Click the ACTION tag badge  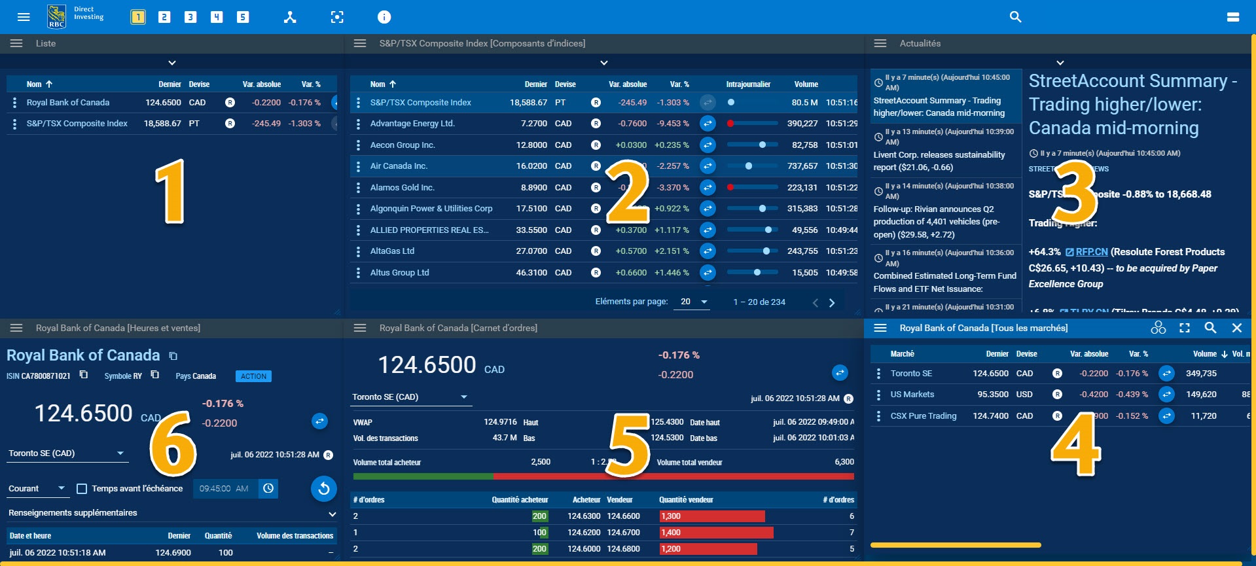pos(253,376)
